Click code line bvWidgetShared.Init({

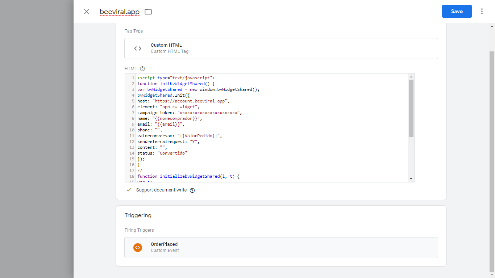163,95
